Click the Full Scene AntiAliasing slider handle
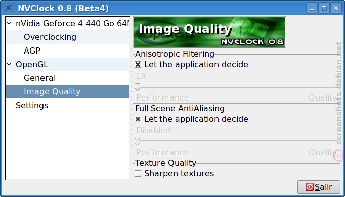Viewport: 345px width, 197px height. point(137,141)
